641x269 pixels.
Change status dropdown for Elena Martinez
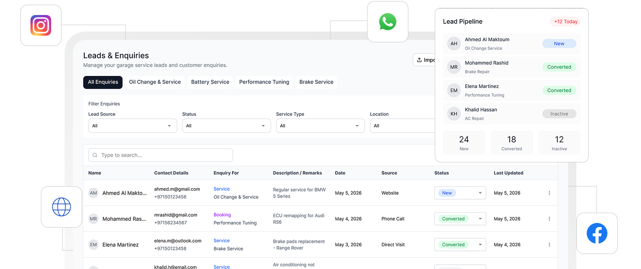(x=460, y=245)
